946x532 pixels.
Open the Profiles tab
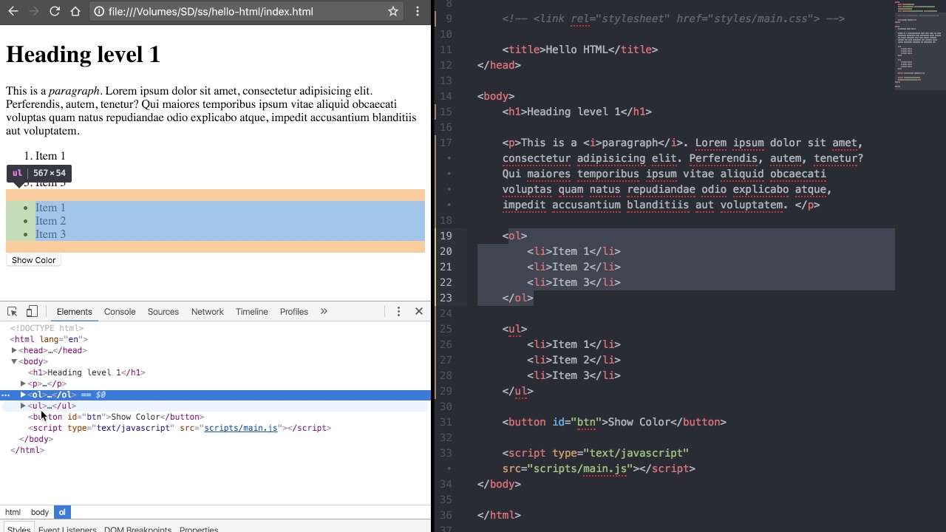(x=294, y=312)
